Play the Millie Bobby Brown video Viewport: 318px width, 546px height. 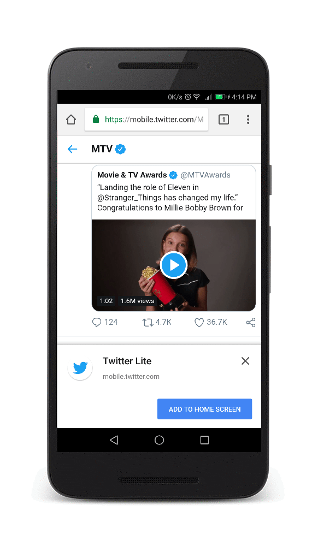(173, 265)
